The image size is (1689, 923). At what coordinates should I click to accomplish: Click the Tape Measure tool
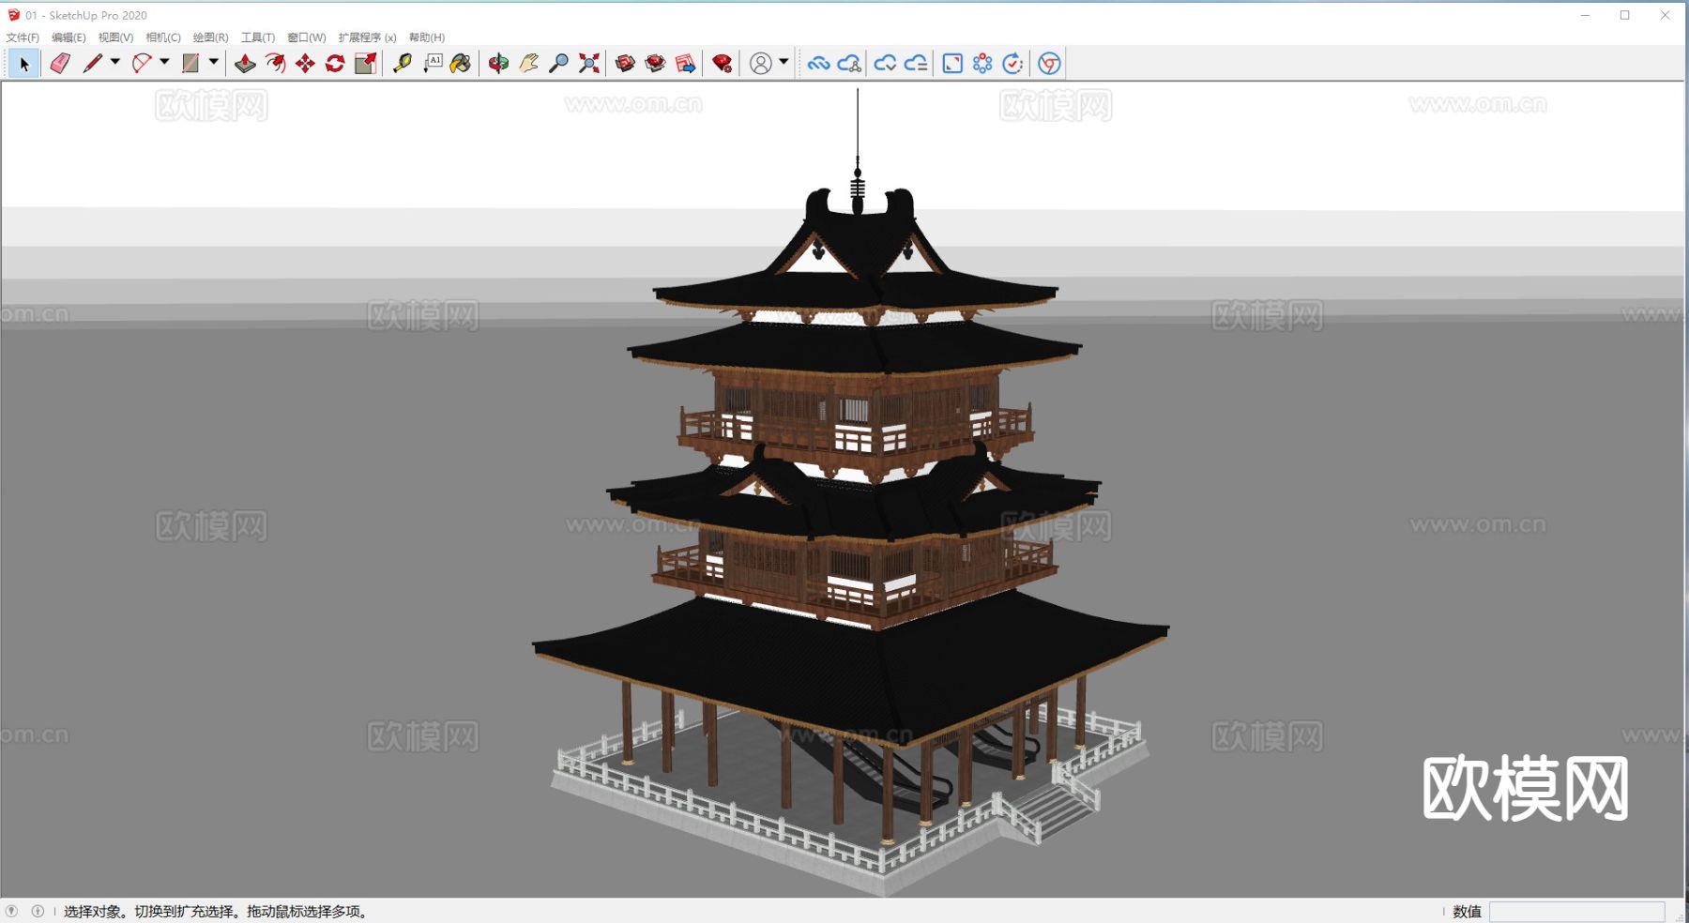pyautogui.click(x=402, y=63)
